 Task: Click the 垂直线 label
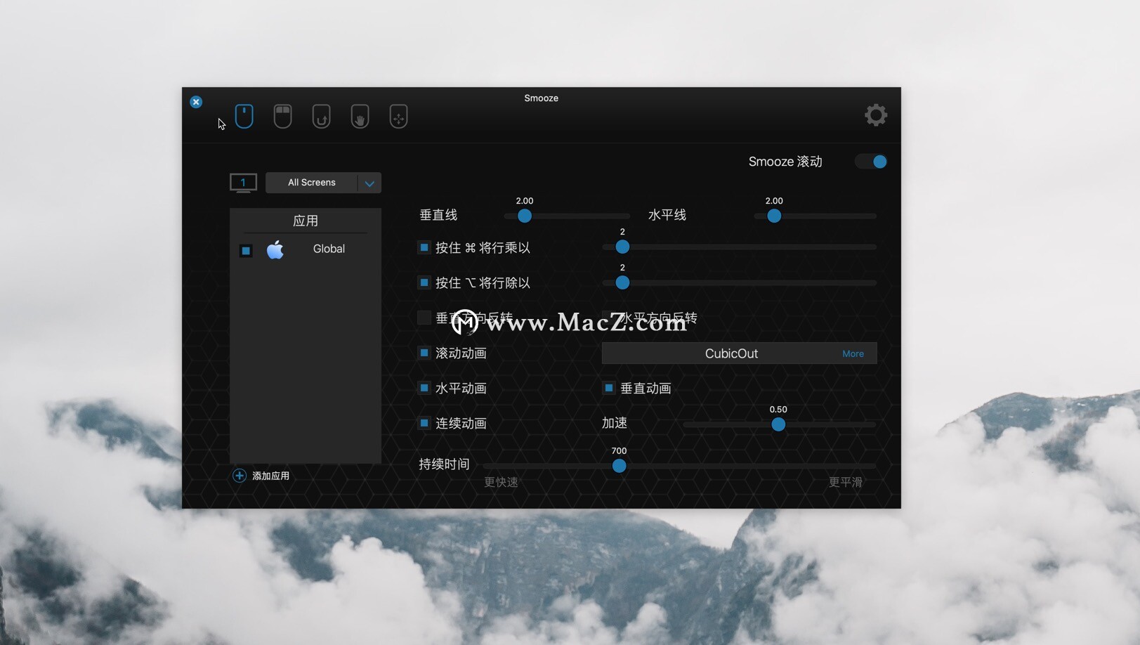tap(438, 215)
